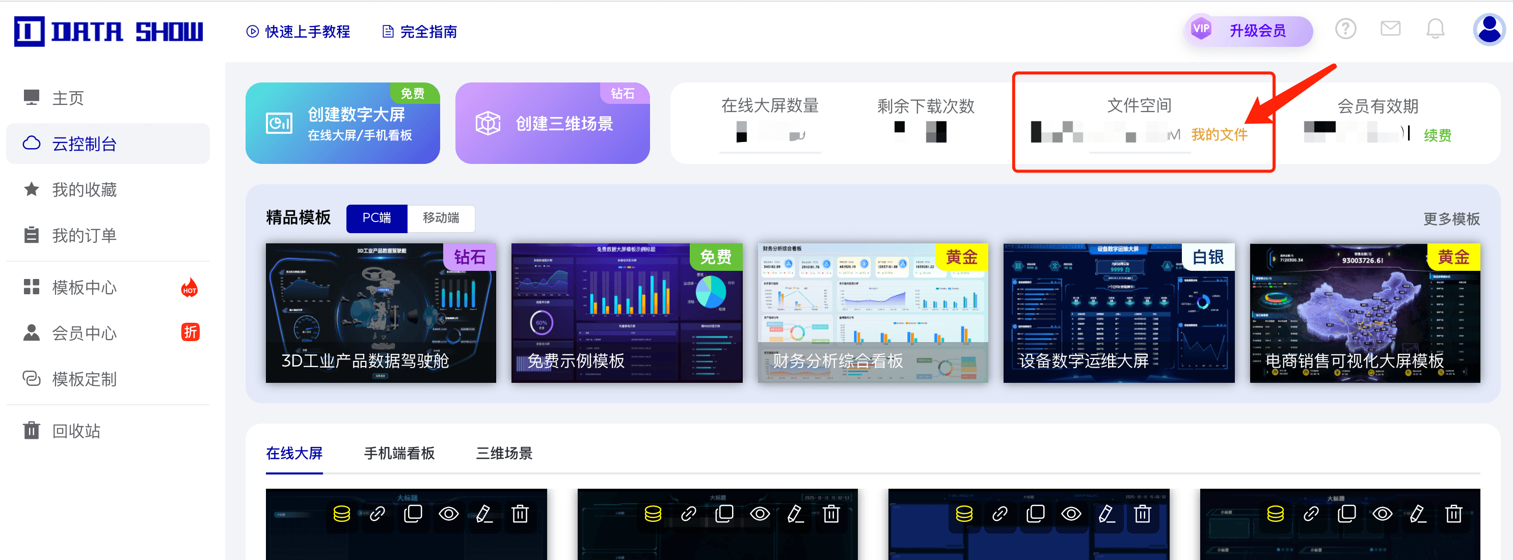Open the mail messages icon
This screenshot has height=560, width=1513.
coord(1390,29)
